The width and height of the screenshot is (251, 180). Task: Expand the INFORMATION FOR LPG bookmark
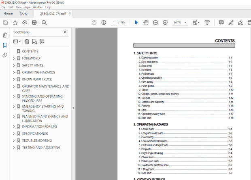14,127
